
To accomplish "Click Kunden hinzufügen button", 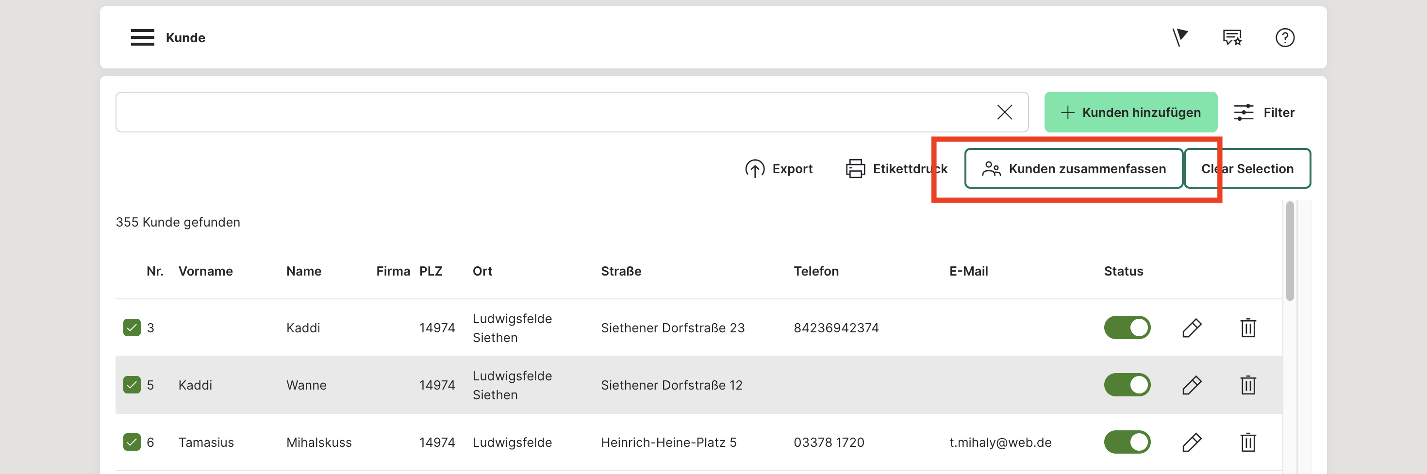I will tap(1130, 113).
